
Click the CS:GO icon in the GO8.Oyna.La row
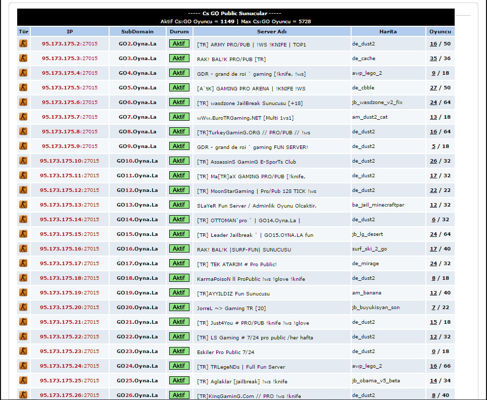tap(23, 131)
